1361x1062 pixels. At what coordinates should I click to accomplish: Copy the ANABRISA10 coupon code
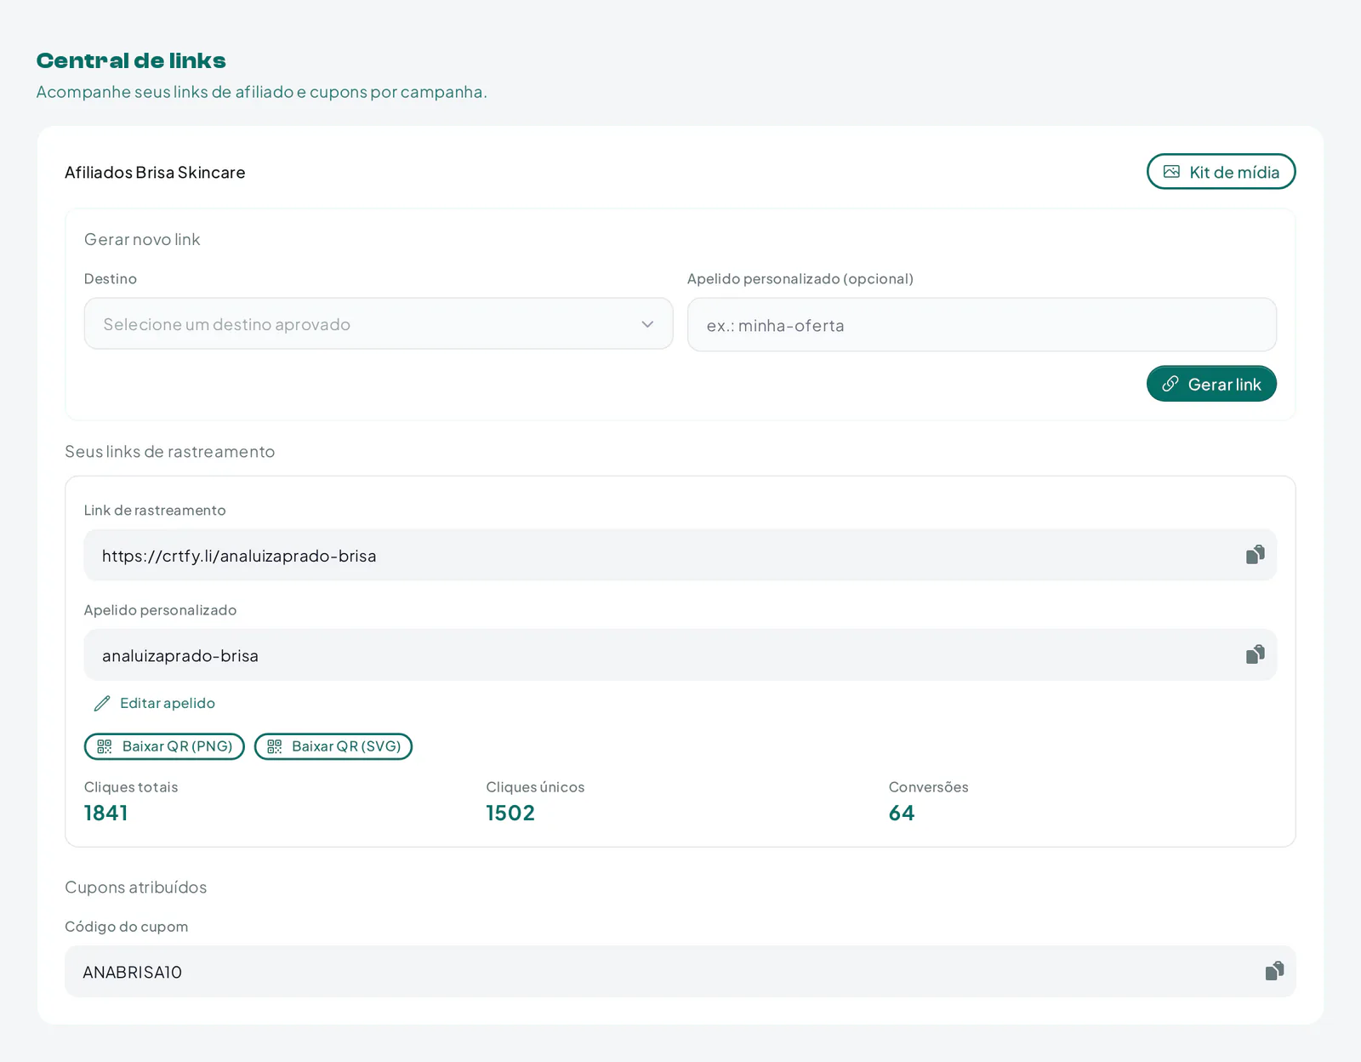[x=1274, y=971]
